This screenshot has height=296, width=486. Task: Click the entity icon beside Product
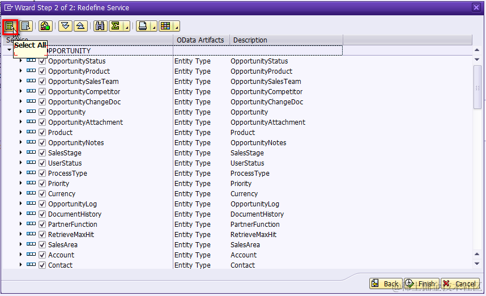point(31,132)
